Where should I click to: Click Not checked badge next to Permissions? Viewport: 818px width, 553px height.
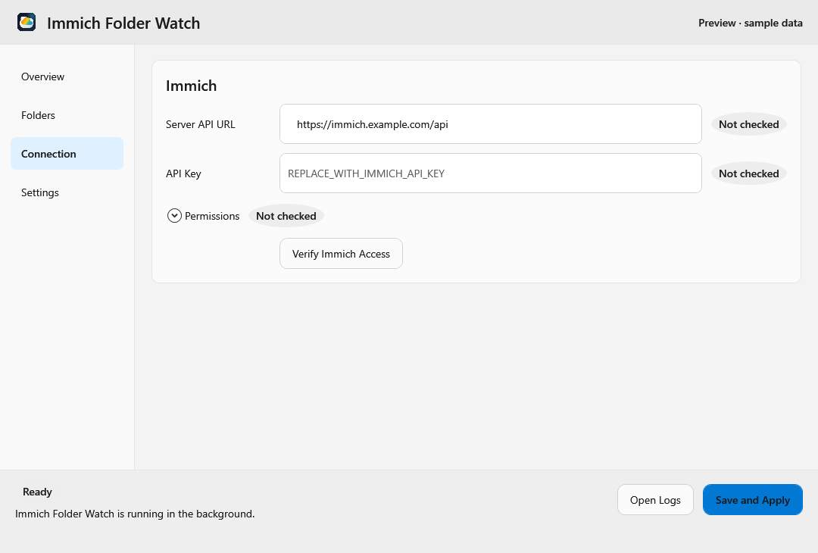tap(286, 216)
